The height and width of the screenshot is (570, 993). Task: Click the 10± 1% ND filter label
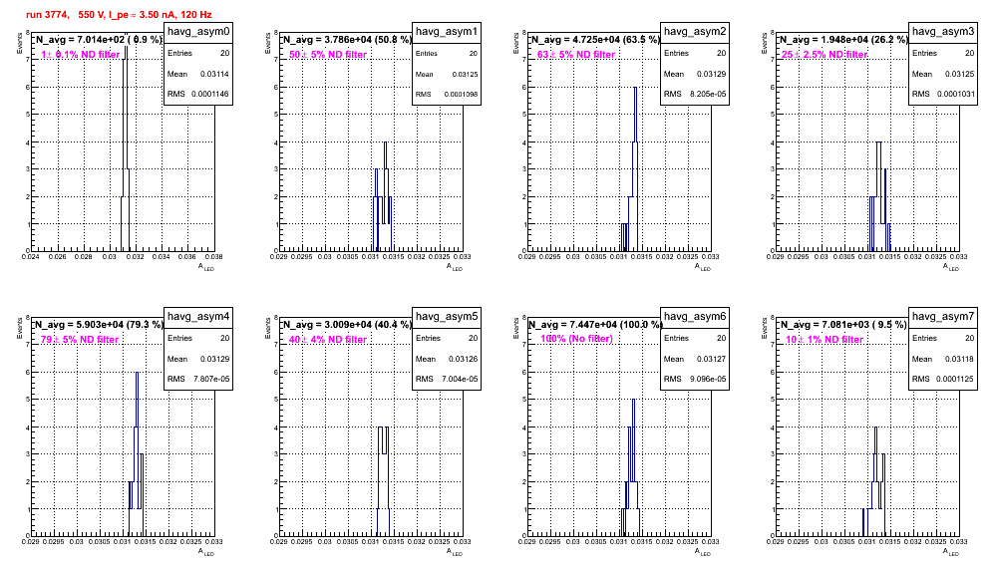pyautogui.click(x=825, y=340)
